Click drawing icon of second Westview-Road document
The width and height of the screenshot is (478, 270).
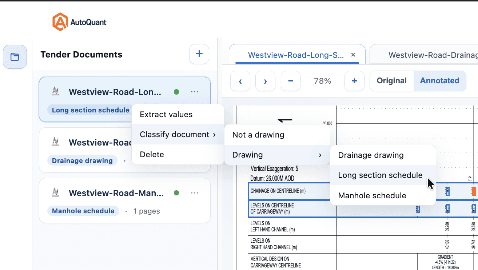(x=55, y=142)
